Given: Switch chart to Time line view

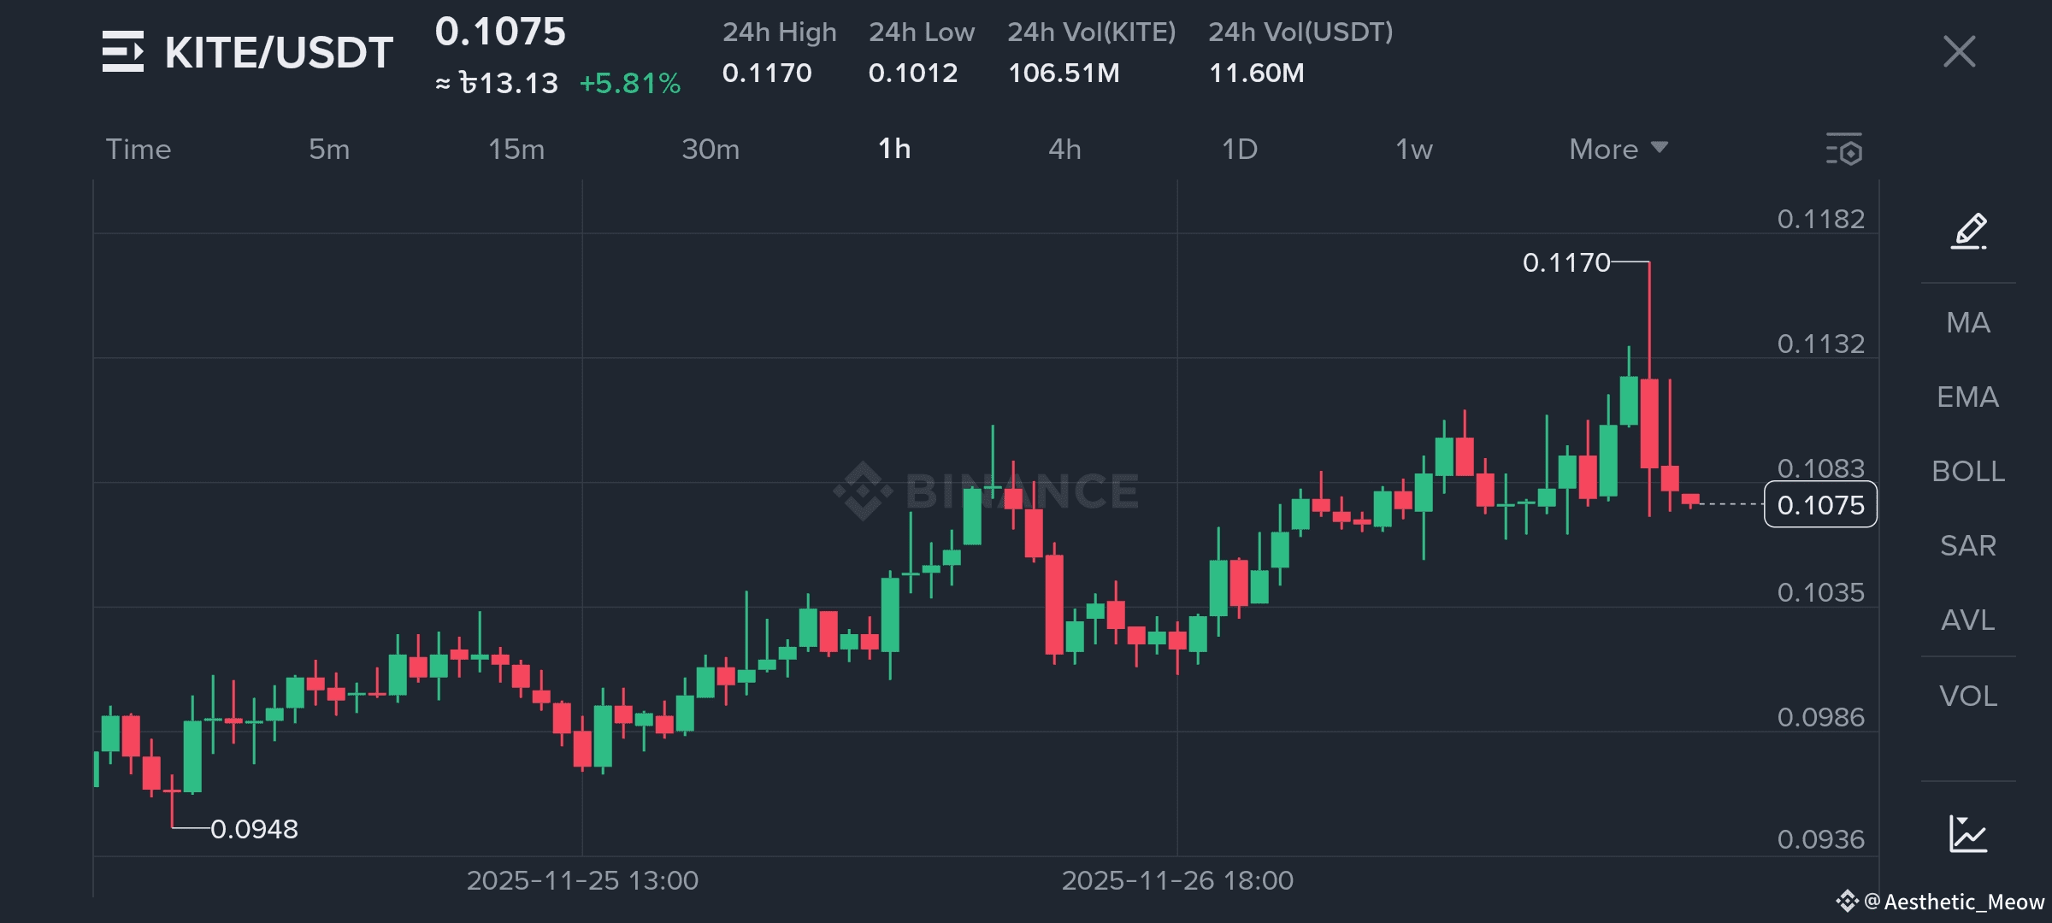Looking at the screenshot, I should 139,150.
